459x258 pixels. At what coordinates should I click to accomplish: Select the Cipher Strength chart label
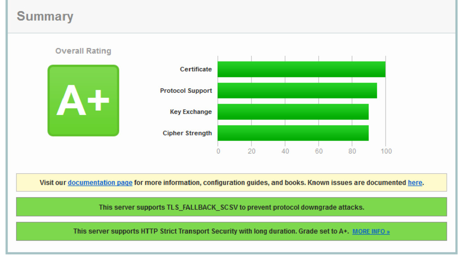(187, 133)
